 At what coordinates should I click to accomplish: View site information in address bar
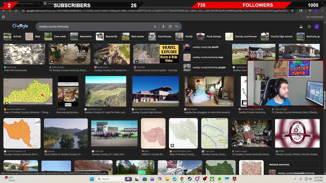(x=23, y=11)
